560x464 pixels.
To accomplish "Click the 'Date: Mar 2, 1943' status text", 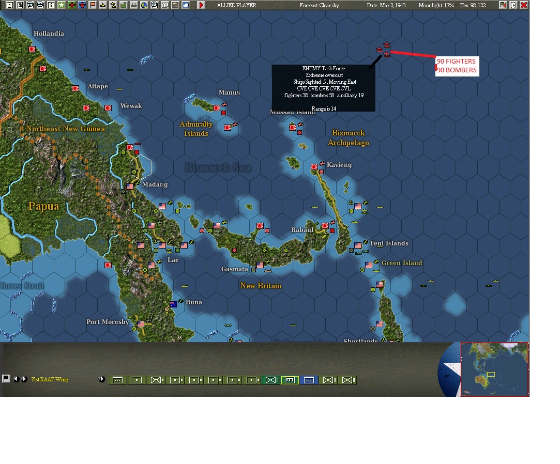I will 386,5.
